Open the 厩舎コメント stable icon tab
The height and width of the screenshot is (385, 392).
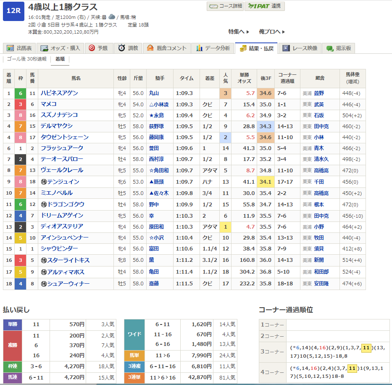tap(150, 48)
